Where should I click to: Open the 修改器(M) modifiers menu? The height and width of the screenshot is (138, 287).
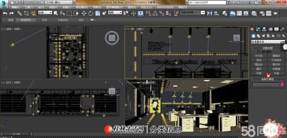82,7
